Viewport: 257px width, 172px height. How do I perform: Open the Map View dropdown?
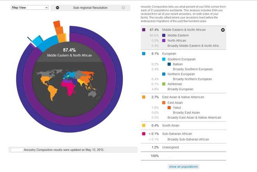(x=29, y=7)
